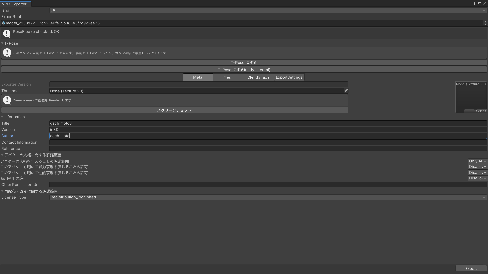The height and width of the screenshot is (274, 488).
Task: Switch to the ExportSettings tab
Action: (x=289, y=77)
